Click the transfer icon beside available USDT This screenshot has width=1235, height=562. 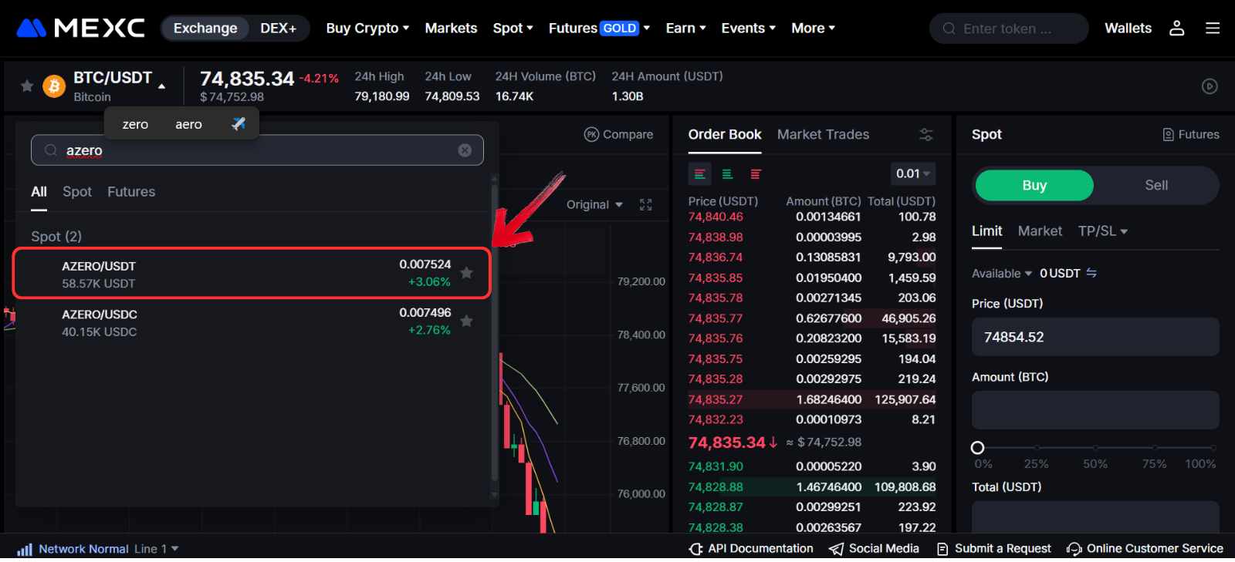click(1091, 273)
